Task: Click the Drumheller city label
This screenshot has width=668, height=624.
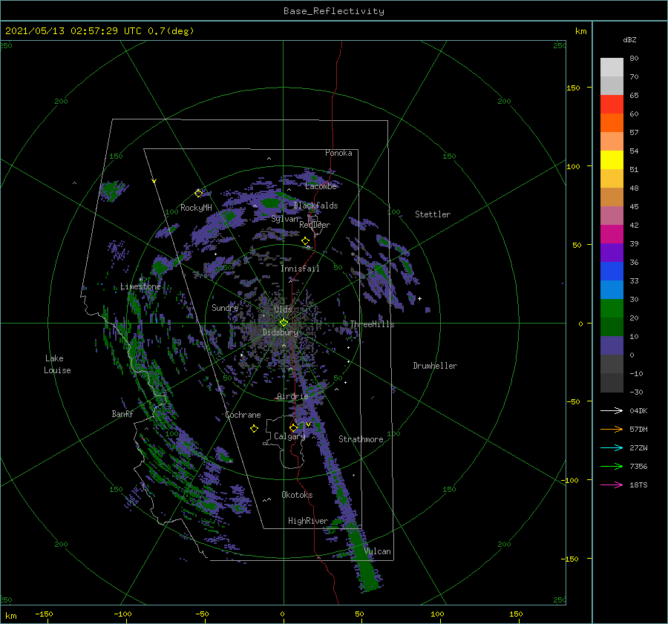Action: tap(435, 366)
